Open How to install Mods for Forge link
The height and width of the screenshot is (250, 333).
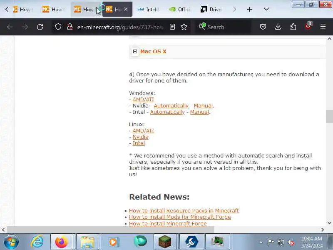[x=180, y=217]
